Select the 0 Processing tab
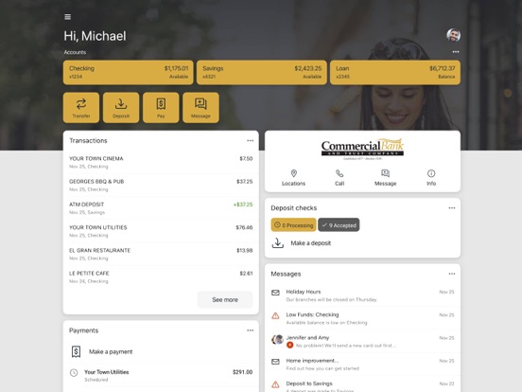Screen dimensions: 522x392 coord(293,225)
